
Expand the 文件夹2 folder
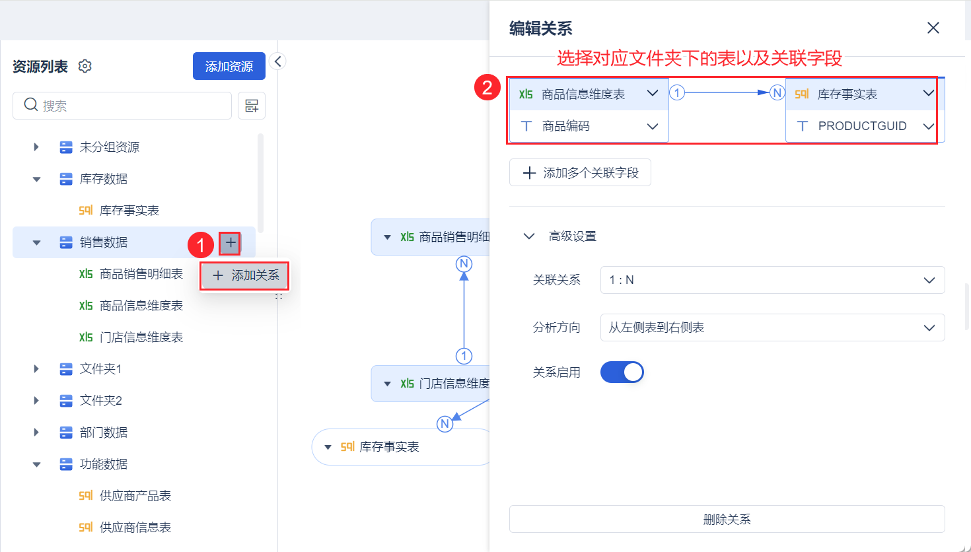point(36,401)
